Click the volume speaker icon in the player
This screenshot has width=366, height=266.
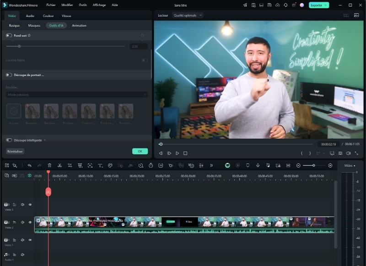pos(348,153)
